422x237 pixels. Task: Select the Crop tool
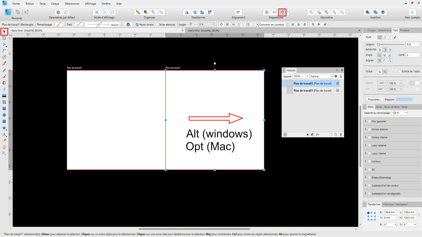4,102
